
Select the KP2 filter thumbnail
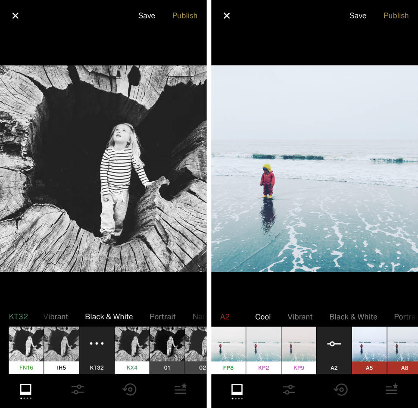coord(263,349)
